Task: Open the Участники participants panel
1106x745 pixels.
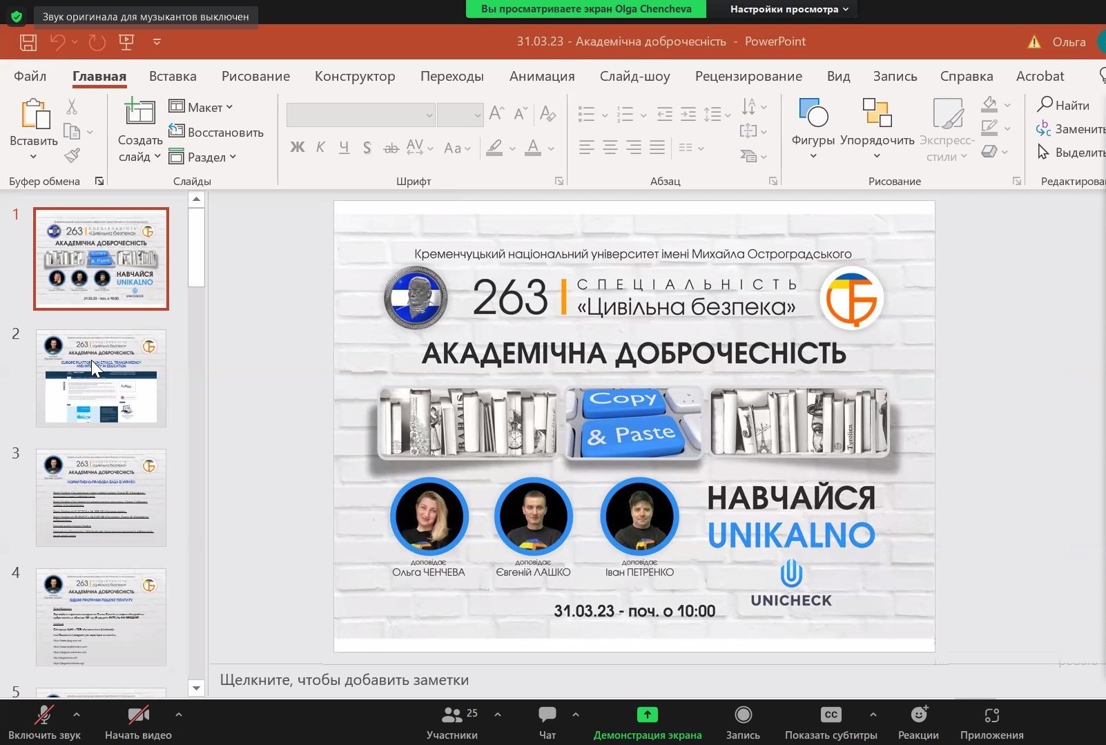Action: coord(452,723)
